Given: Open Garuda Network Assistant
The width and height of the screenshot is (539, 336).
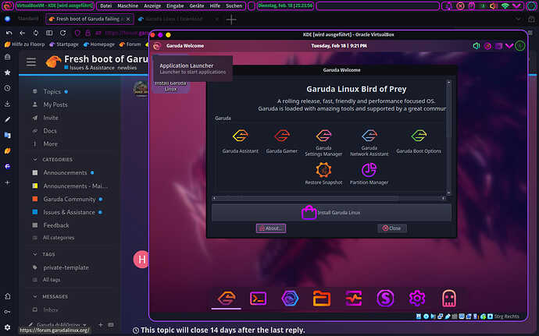Looking at the screenshot, I should click(369, 143).
